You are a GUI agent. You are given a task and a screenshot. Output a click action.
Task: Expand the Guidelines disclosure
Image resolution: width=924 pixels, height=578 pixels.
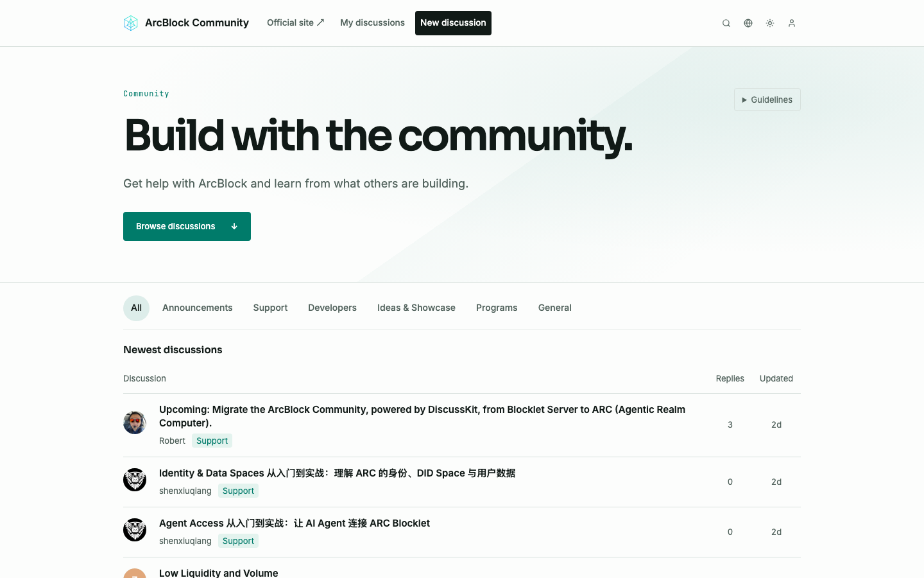(767, 100)
